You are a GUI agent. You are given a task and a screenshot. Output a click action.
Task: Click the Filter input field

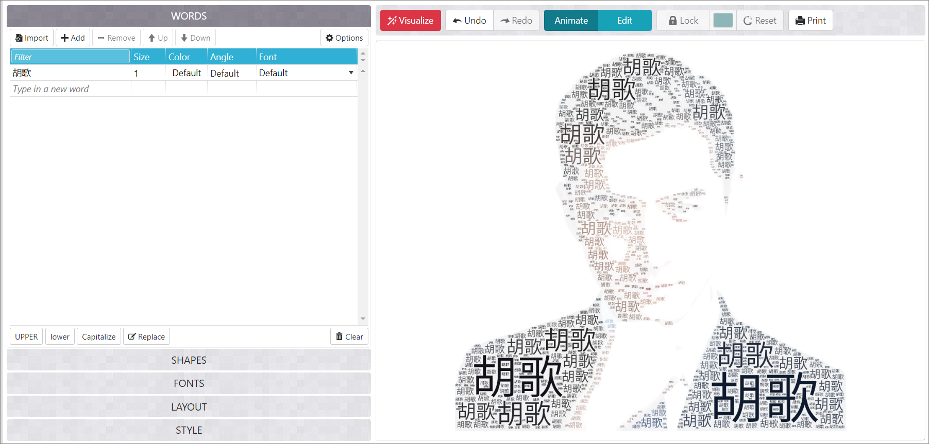tap(70, 57)
